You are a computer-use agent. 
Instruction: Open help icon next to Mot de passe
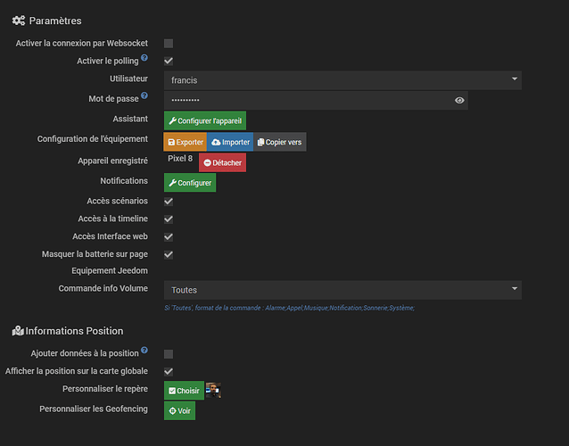pyautogui.click(x=144, y=95)
